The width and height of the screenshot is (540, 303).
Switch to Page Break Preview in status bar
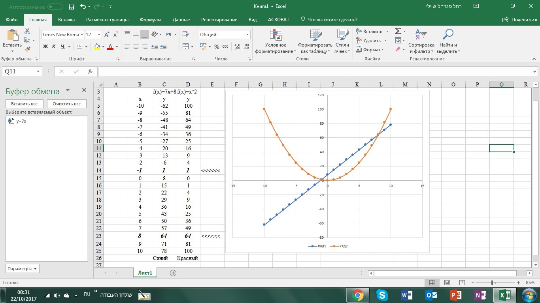(462, 282)
